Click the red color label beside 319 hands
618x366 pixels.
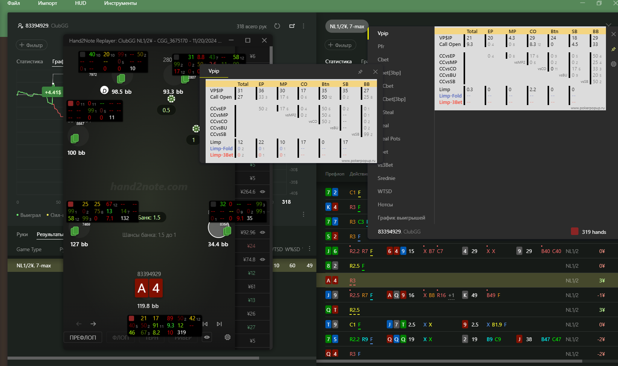coord(575,231)
